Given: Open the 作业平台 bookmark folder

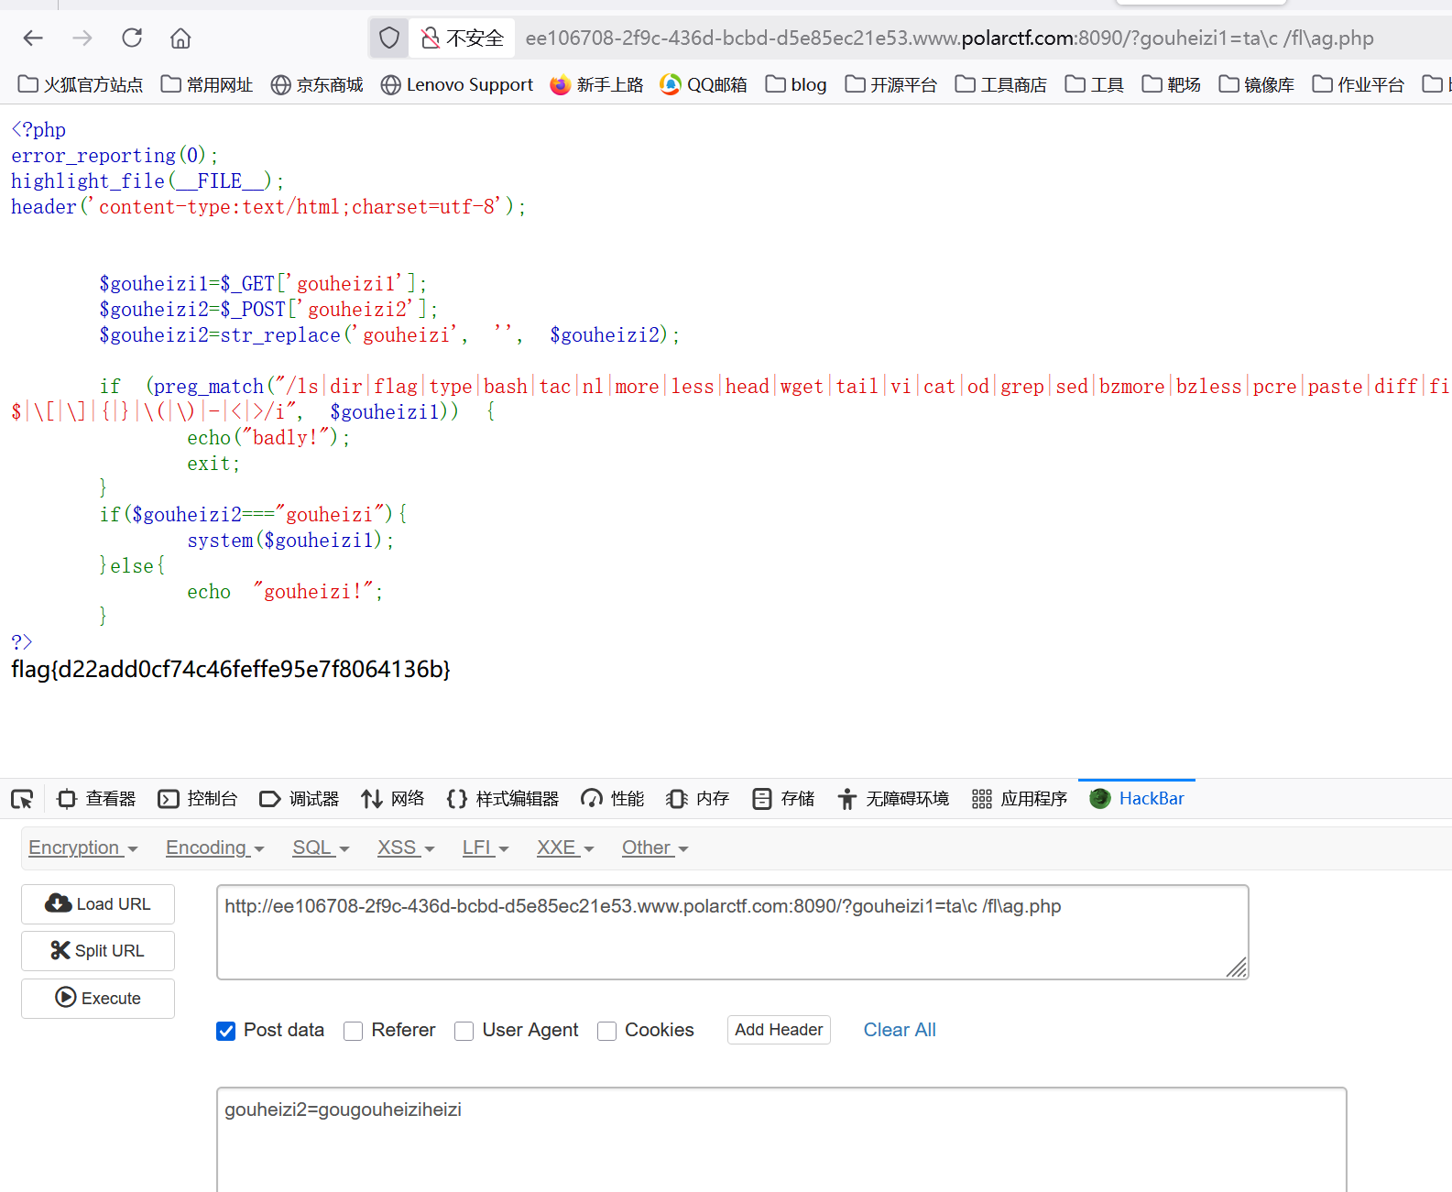Looking at the screenshot, I should pyautogui.click(x=1358, y=84).
